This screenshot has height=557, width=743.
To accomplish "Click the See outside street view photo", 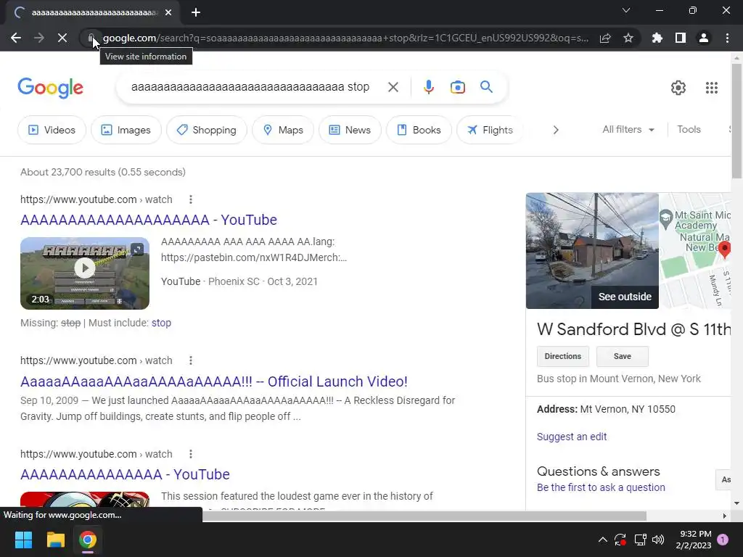I will (x=592, y=250).
